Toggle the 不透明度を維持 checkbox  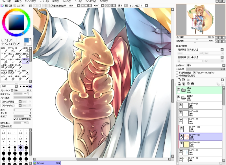[x=15, y=119]
